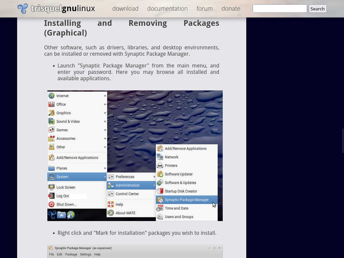Open the documentation link in header

pos(167,8)
